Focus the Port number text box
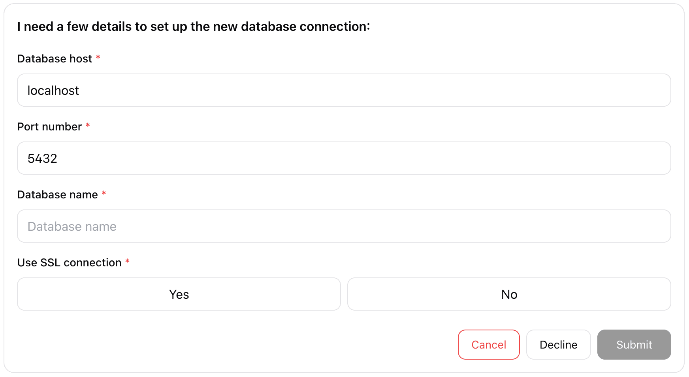 [x=344, y=158]
